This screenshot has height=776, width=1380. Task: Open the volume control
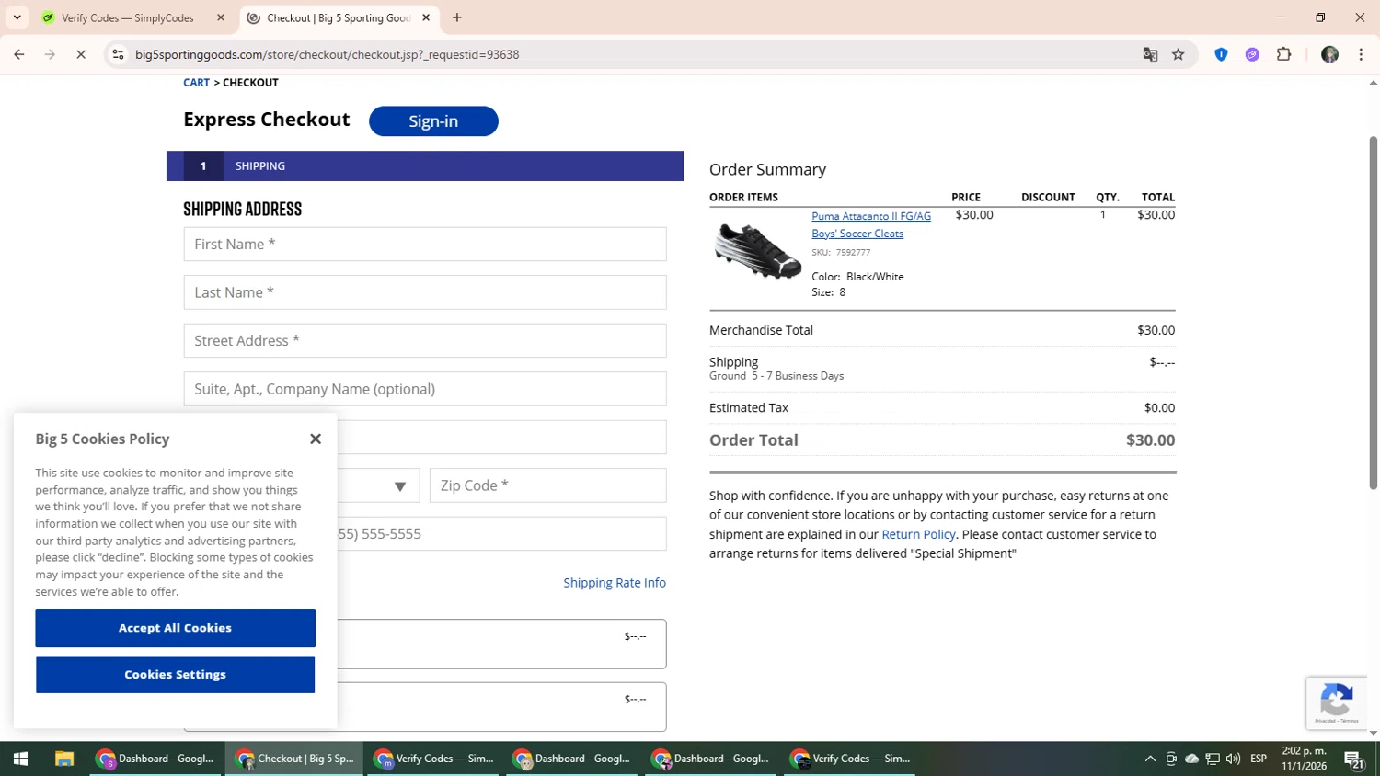pyautogui.click(x=1234, y=759)
